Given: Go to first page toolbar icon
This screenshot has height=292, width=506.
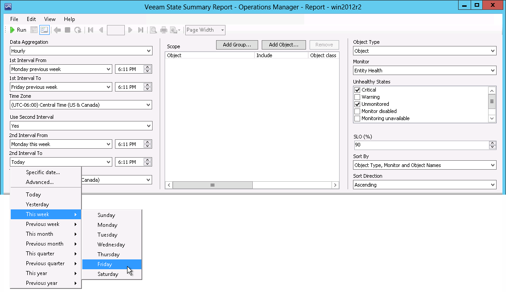Looking at the screenshot, I should click(91, 30).
